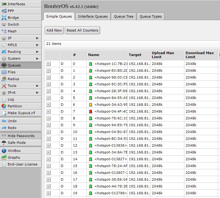
Task: Expand the IP submenu arrow
Action: click(37, 38)
